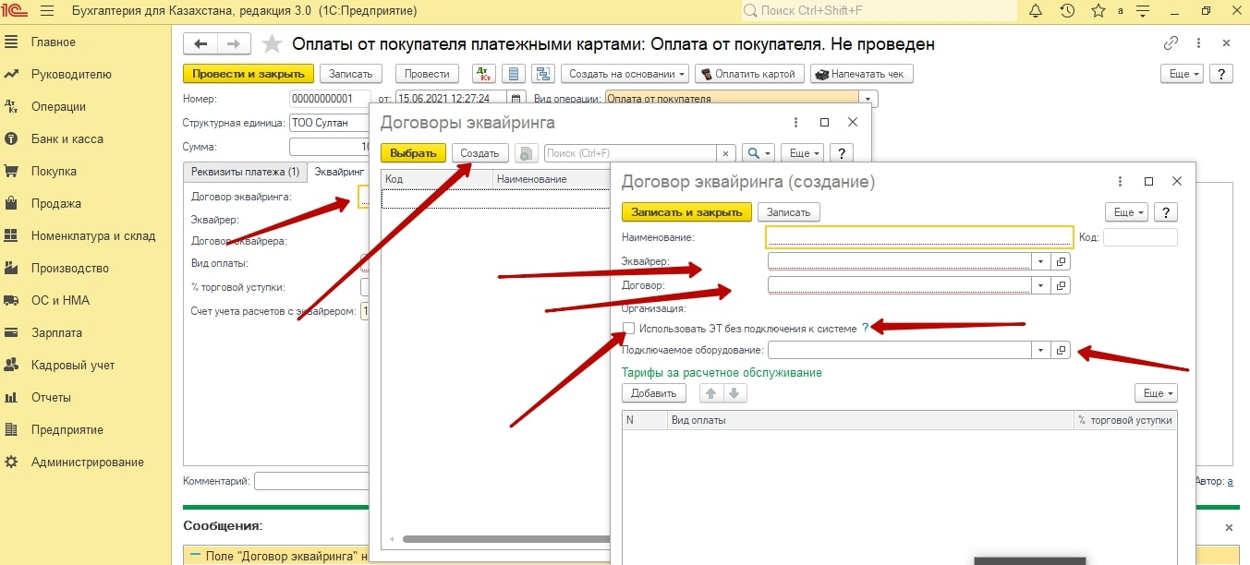This screenshot has height=565, width=1250.
Task: Open 'Создать на основании' dropdown
Action: (x=626, y=74)
